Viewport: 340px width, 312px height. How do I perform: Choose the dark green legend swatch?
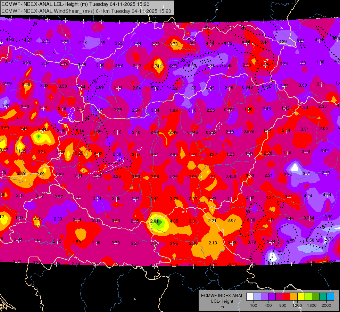tap(316, 297)
